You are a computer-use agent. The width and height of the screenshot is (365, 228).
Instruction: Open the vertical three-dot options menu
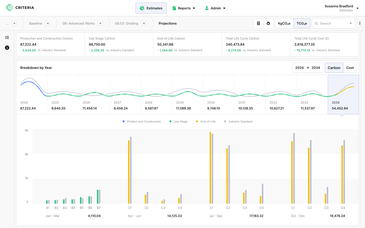click(x=360, y=23)
